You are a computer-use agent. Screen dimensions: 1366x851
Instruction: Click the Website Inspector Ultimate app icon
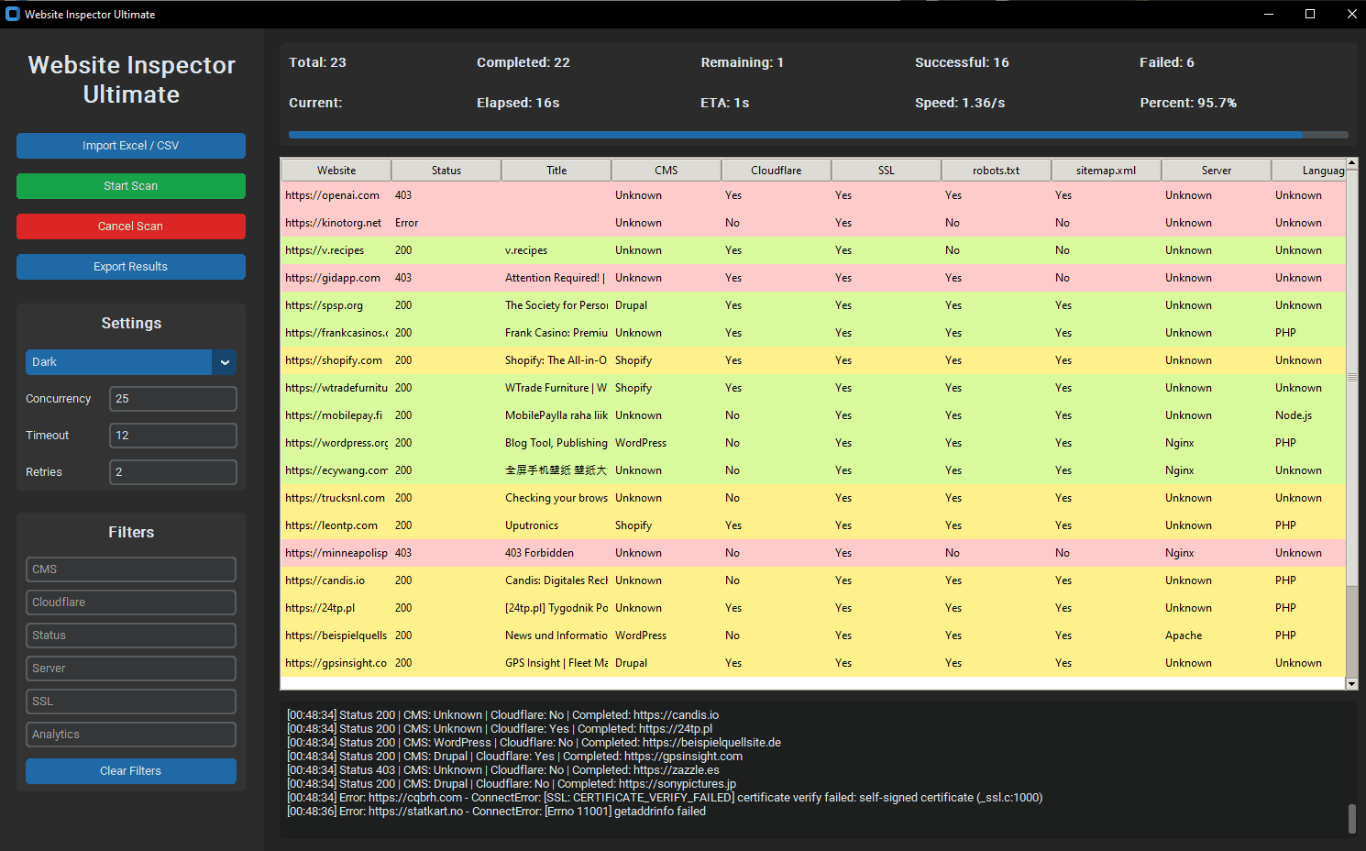13,14
